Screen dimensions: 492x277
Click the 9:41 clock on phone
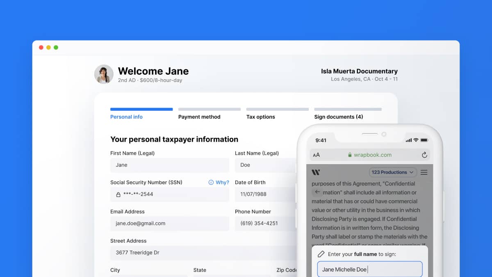[x=321, y=140]
